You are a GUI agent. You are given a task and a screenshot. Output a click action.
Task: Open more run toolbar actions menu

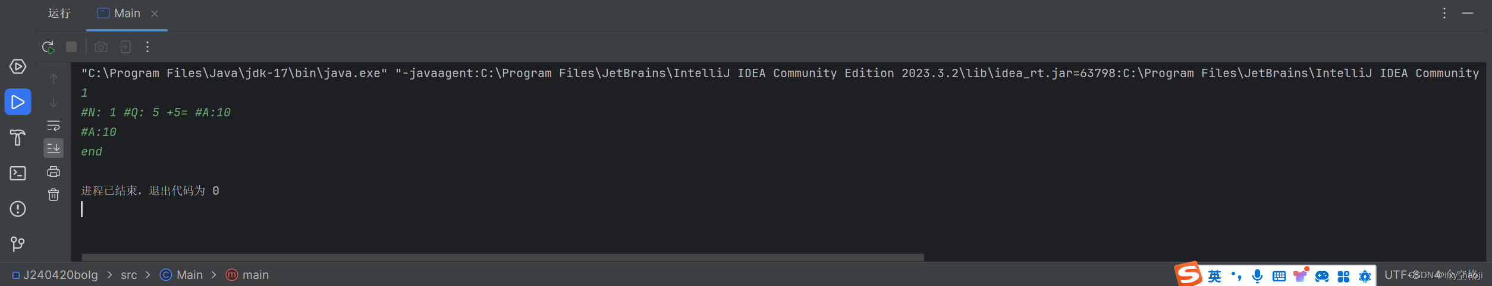pos(147,47)
